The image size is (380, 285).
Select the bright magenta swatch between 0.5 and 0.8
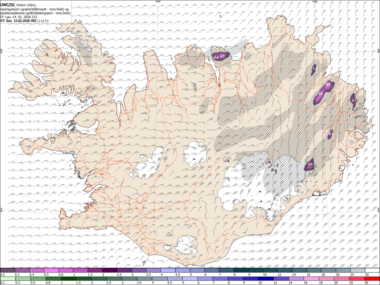(x=51, y=270)
